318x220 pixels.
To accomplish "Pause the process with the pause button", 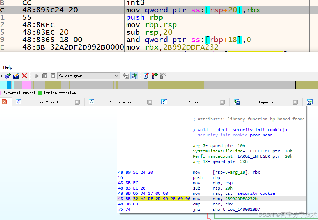I will point(45,76).
